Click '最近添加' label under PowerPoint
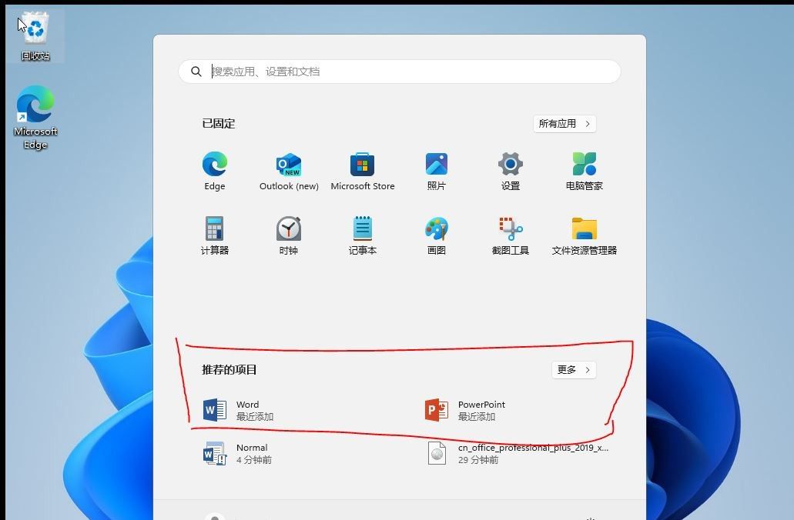 click(x=477, y=417)
